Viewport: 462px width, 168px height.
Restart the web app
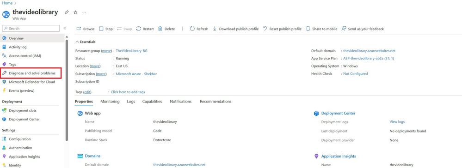coord(145,29)
